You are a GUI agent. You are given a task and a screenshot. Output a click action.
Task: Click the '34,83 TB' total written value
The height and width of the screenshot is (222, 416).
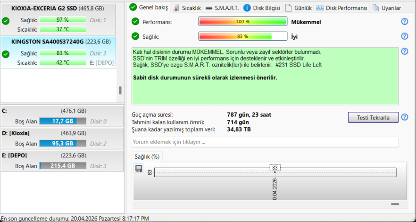click(x=239, y=129)
